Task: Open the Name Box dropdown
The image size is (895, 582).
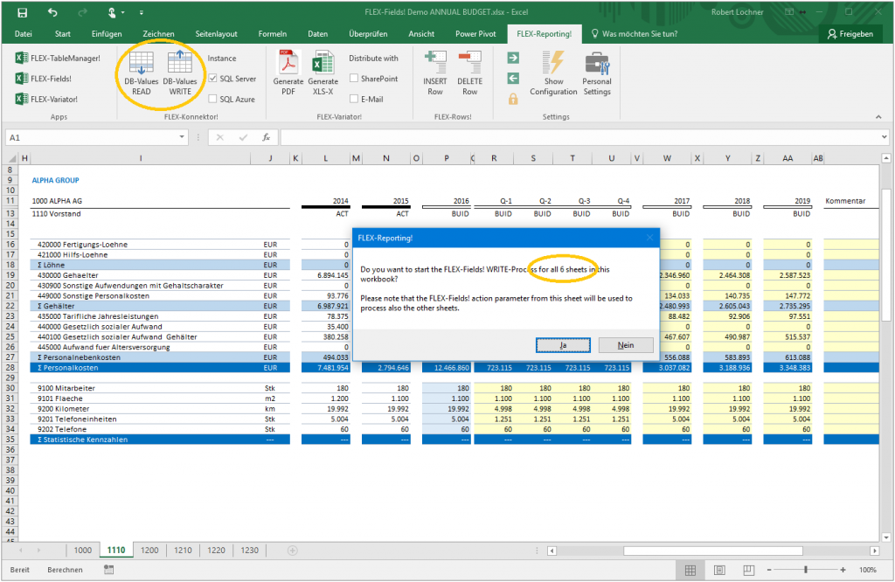Action: click(183, 136)
